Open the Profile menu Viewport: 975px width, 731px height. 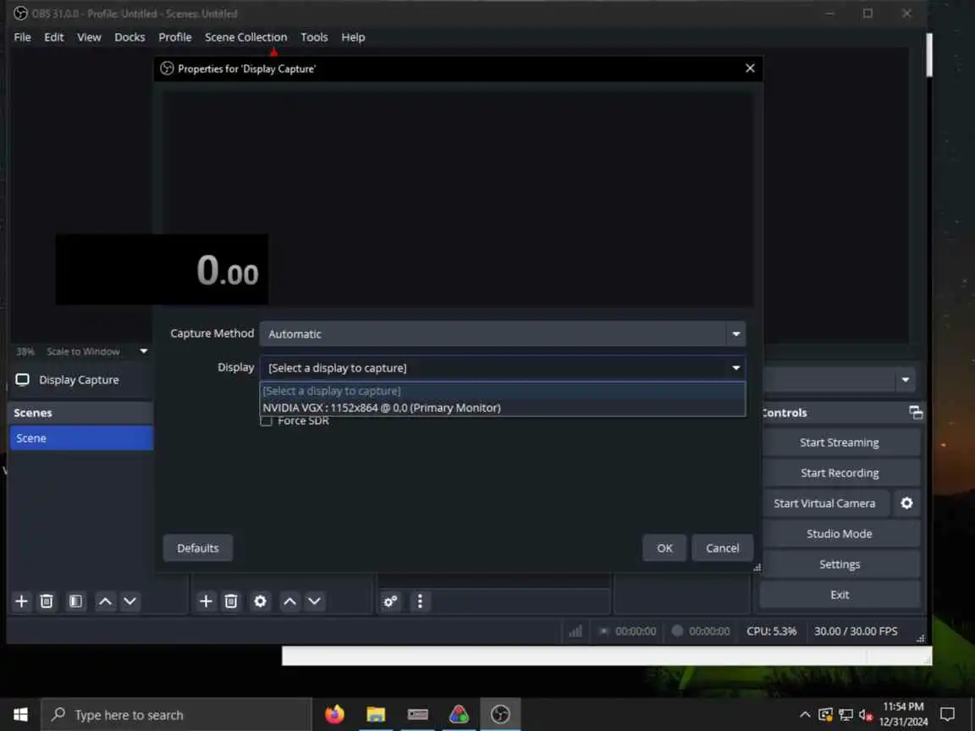point(174,37)
